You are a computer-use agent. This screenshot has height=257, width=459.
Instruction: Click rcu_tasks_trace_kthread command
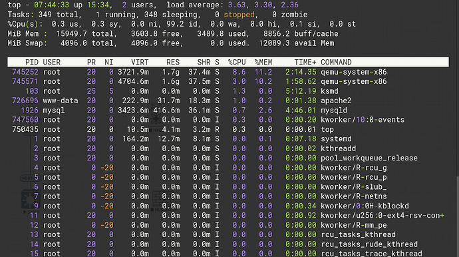click(371, 253)
